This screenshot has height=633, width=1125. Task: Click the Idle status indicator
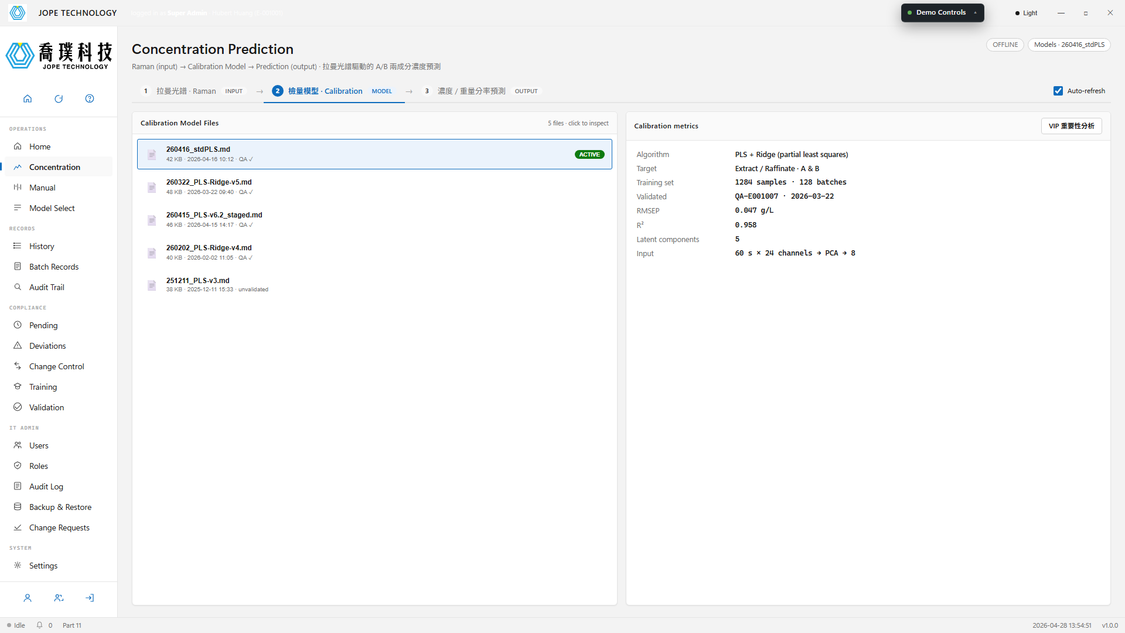tap(16, 625)
